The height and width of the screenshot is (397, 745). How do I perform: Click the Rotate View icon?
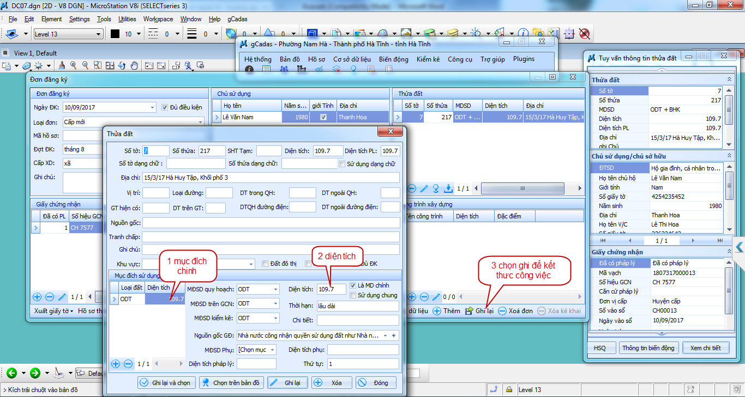pos(122,65)
